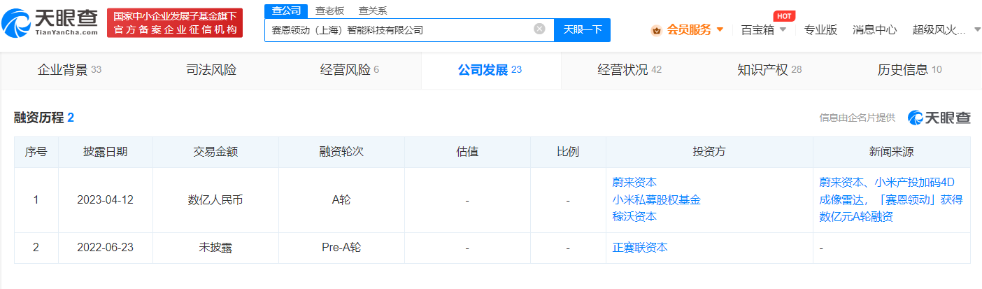This screenshot has height=289, width=982.
Task: Open the A轮 financing news source link
Action: pyautogui.click(x=890, y=199)
